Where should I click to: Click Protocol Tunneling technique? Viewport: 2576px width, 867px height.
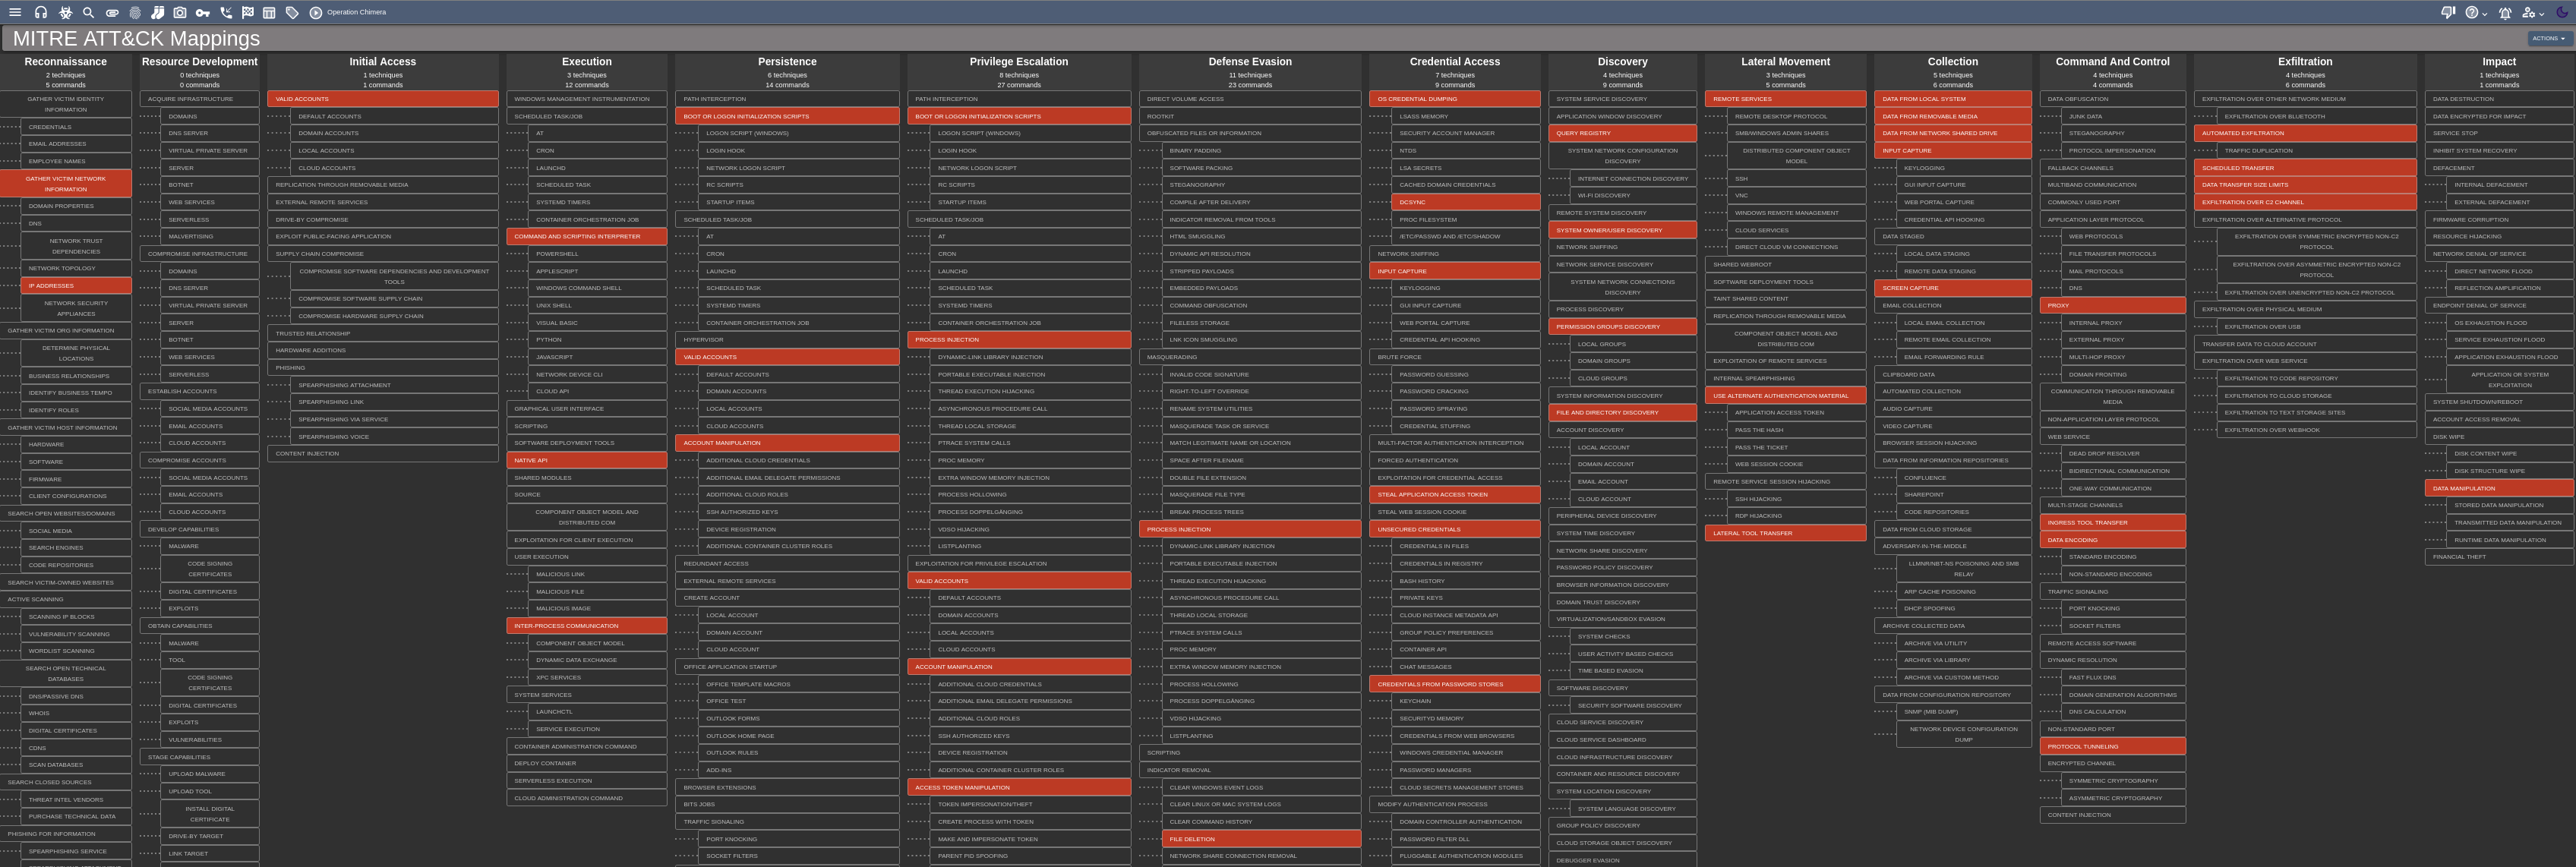coord(2112,746)
